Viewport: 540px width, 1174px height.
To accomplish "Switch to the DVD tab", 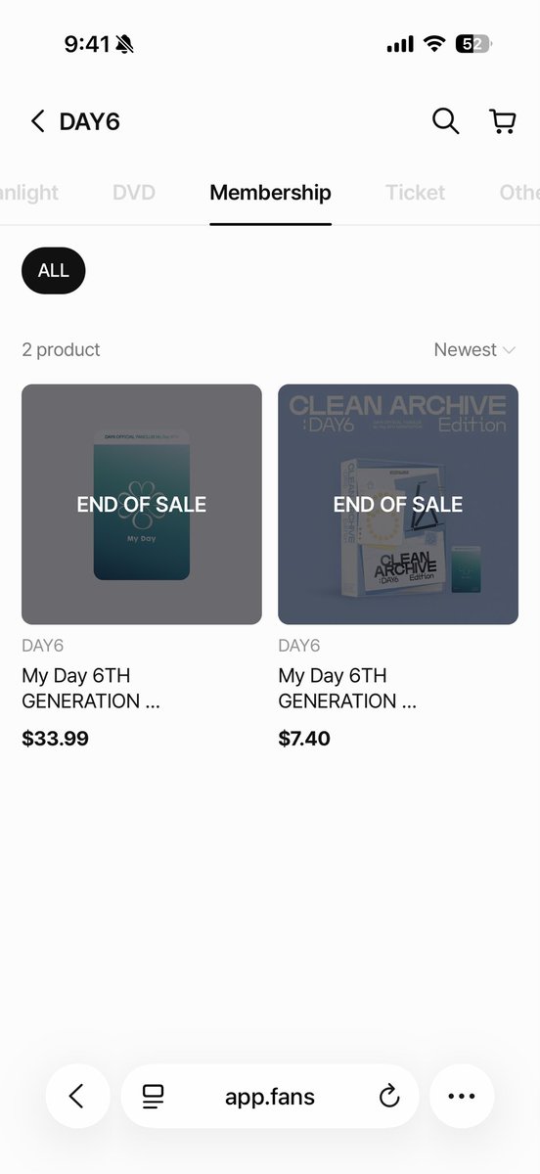I will pos(134,193).
